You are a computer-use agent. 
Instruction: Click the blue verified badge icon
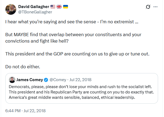pyautogui.click(x=46, y=80)
